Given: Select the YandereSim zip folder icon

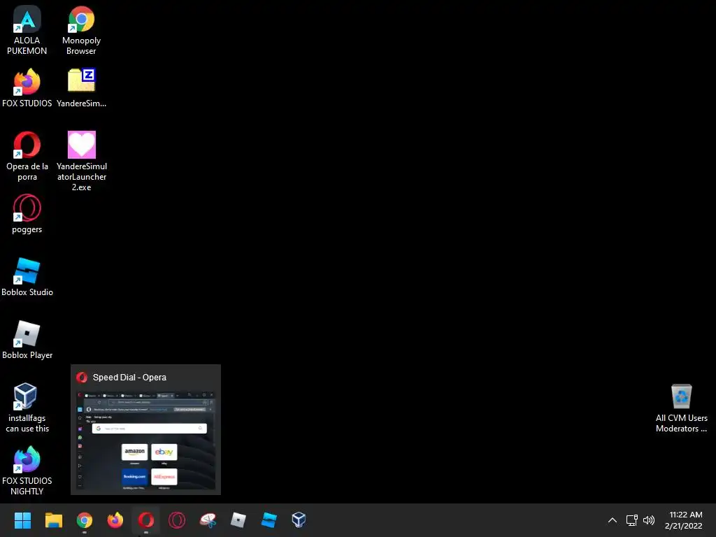Looking at the screenshot, I should pyautogui.click(x=81, y=87).
